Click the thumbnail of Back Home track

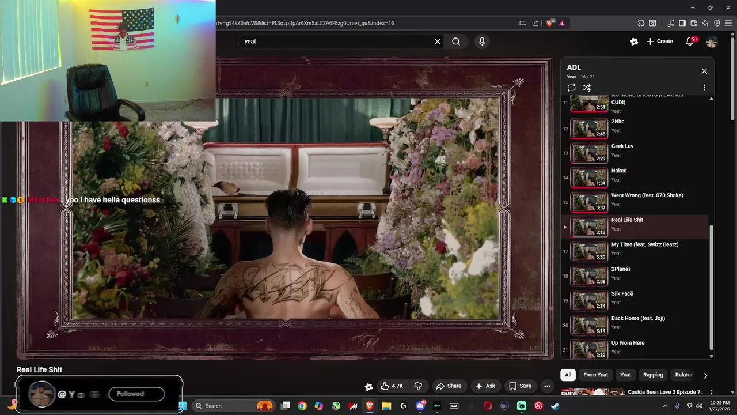point(588,325)
